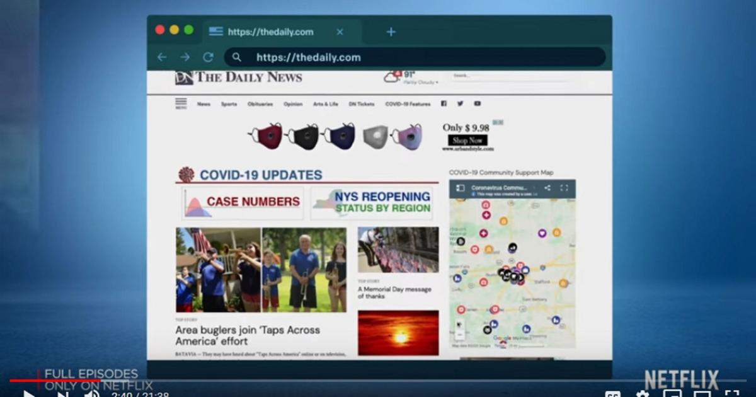
Task: Expand the Partly Cloudy weather dropdown
Action: pos(421,83)
